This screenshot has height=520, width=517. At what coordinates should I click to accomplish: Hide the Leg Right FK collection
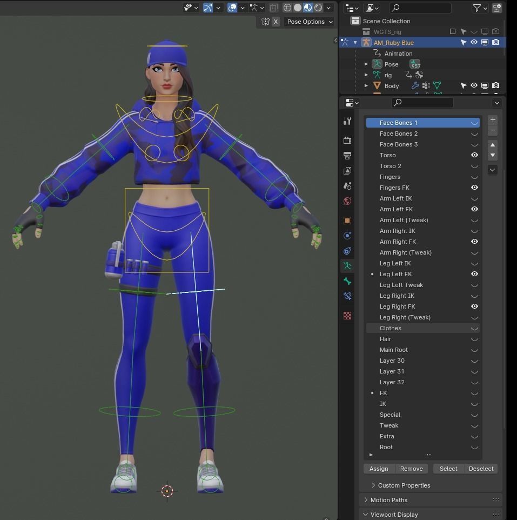pyautogui.click(x=474, y=306)
